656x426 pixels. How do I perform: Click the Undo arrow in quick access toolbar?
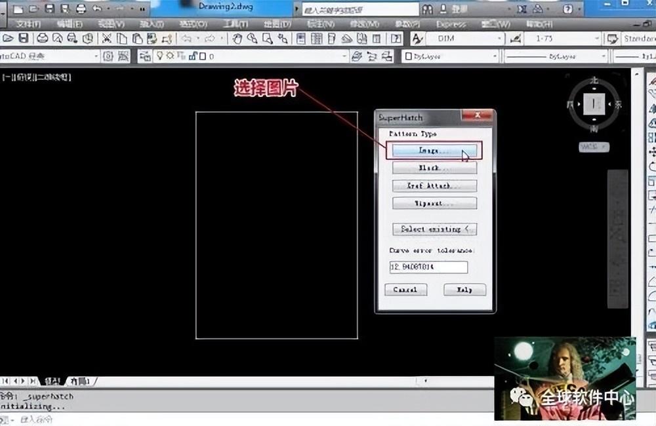pyautogui.click(x=97, y=9)
